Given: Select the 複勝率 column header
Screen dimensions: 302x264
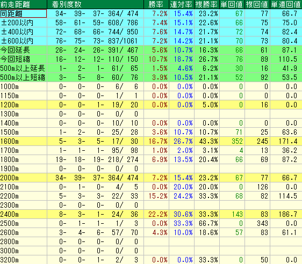Looking at the screenshot, I should tap(207, 4).
